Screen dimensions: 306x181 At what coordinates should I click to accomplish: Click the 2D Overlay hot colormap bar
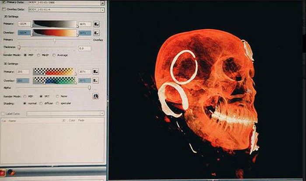[x=55, y=33]
